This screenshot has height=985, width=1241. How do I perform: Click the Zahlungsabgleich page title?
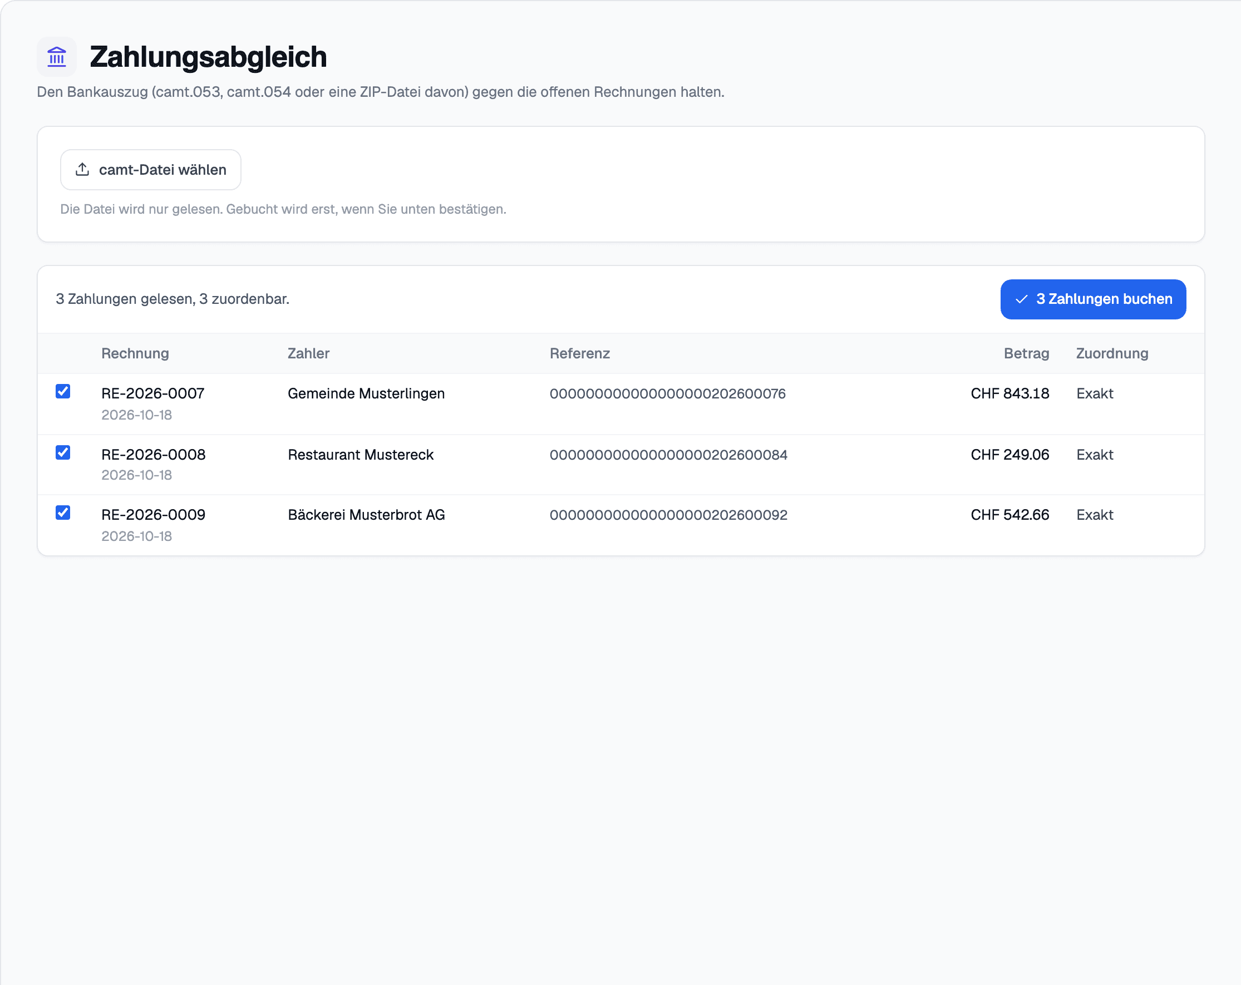click(208, 57)
